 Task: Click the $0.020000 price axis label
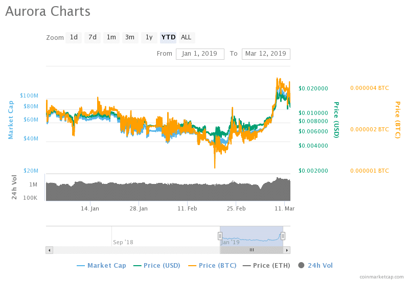tap(313, 88)
